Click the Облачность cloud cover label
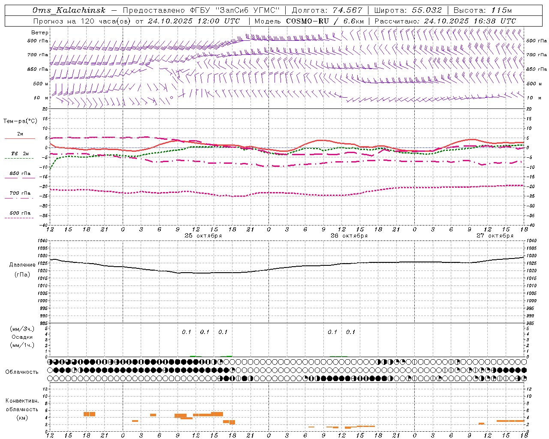This screenshot has width=549, height=439. coord(22,372)
